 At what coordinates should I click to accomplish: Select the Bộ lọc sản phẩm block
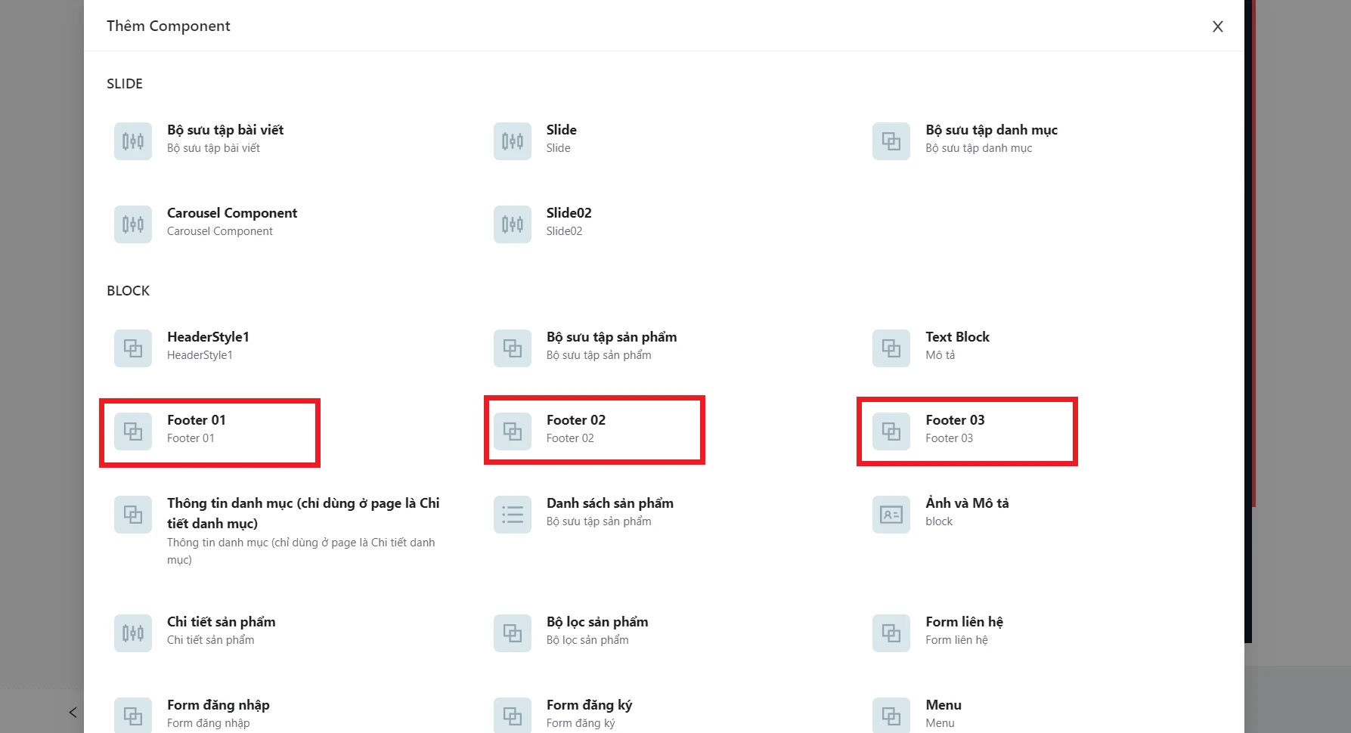click(596, 629)
